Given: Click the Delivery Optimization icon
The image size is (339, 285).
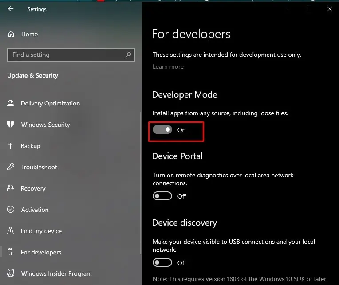Looking at the screenshot, I should click(x=11, y=103).
